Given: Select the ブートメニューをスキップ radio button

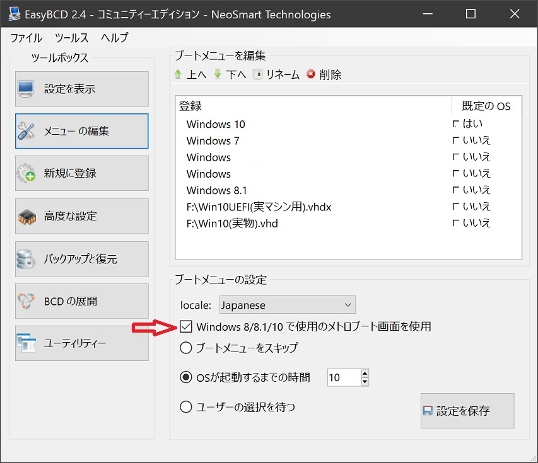Looking at the screenshot, I should [185, 348].
